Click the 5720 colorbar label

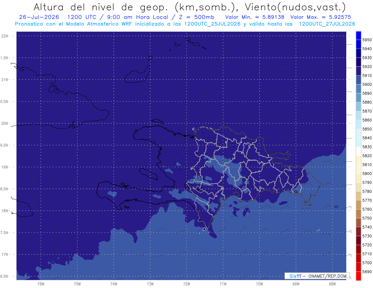pyautogui.click(x=367, y=245)
